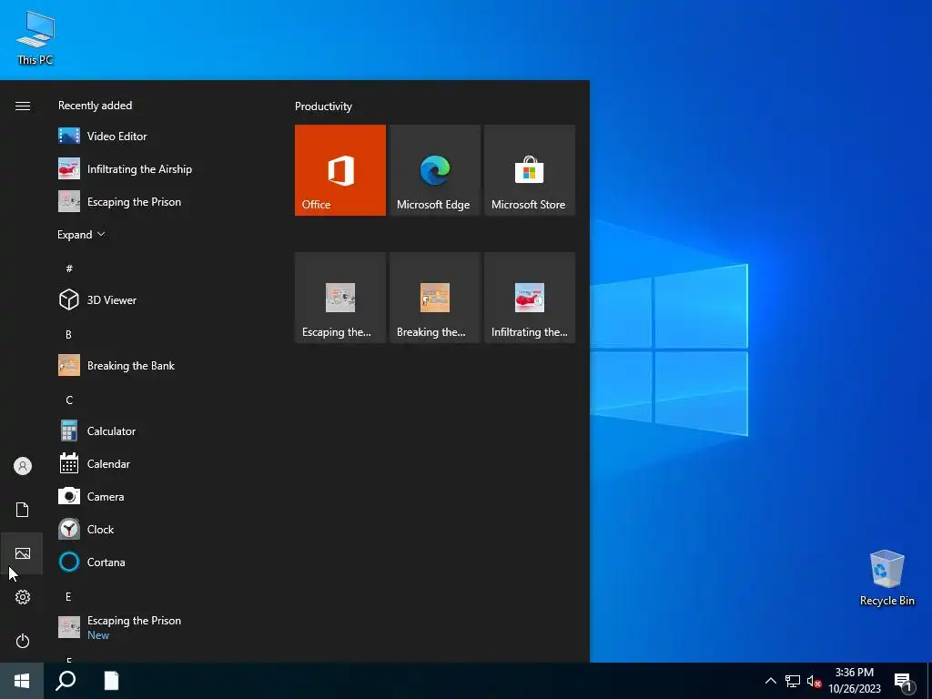Screen dimensions: 932x699
Task: Open the Action Center notifications
Action: [x=904, y=681]
